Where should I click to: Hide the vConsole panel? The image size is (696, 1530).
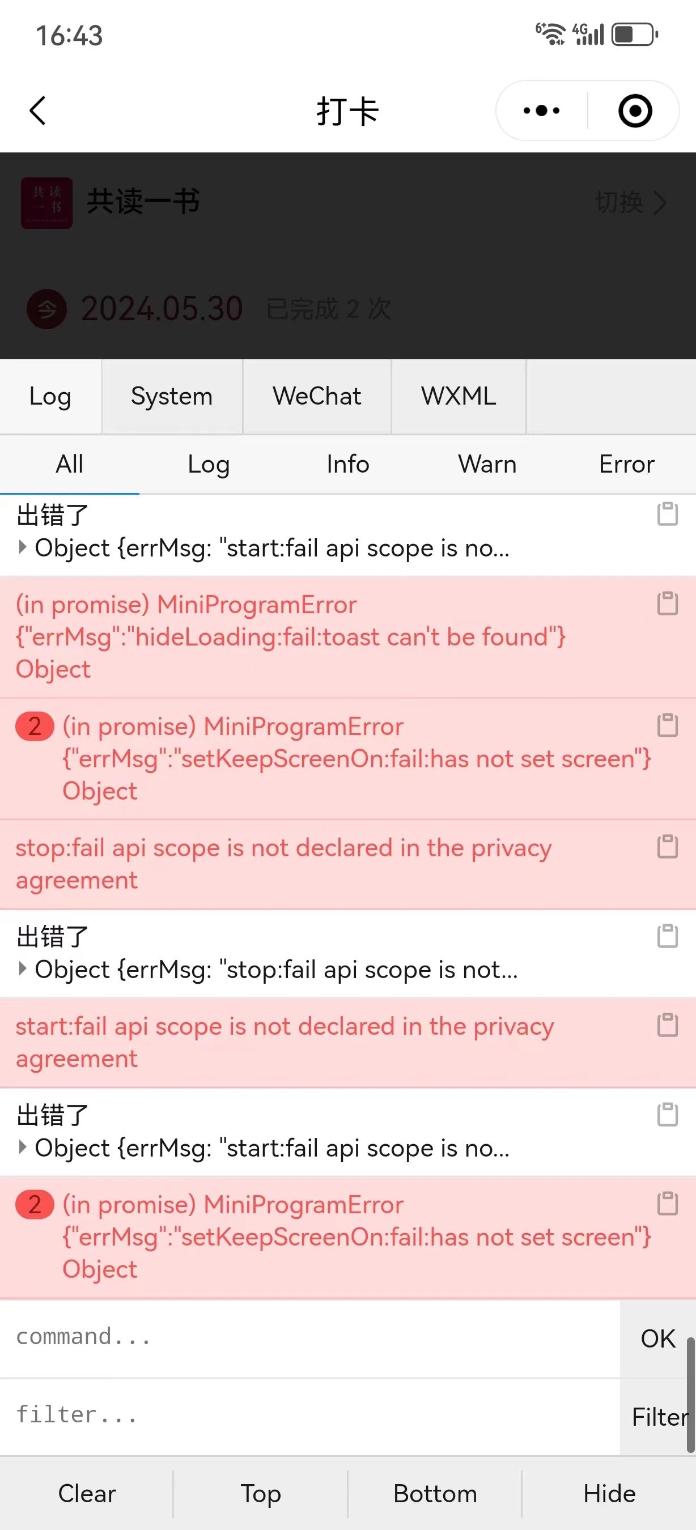(609, 1493)
